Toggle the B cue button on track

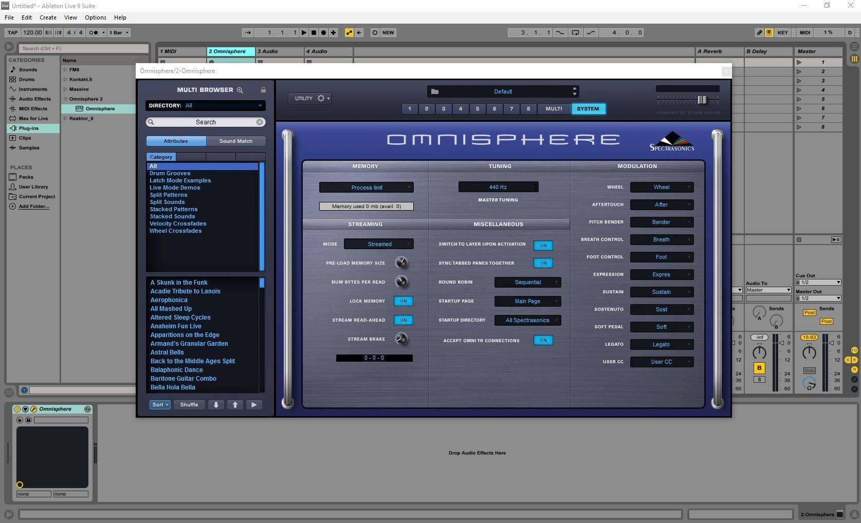759,368
